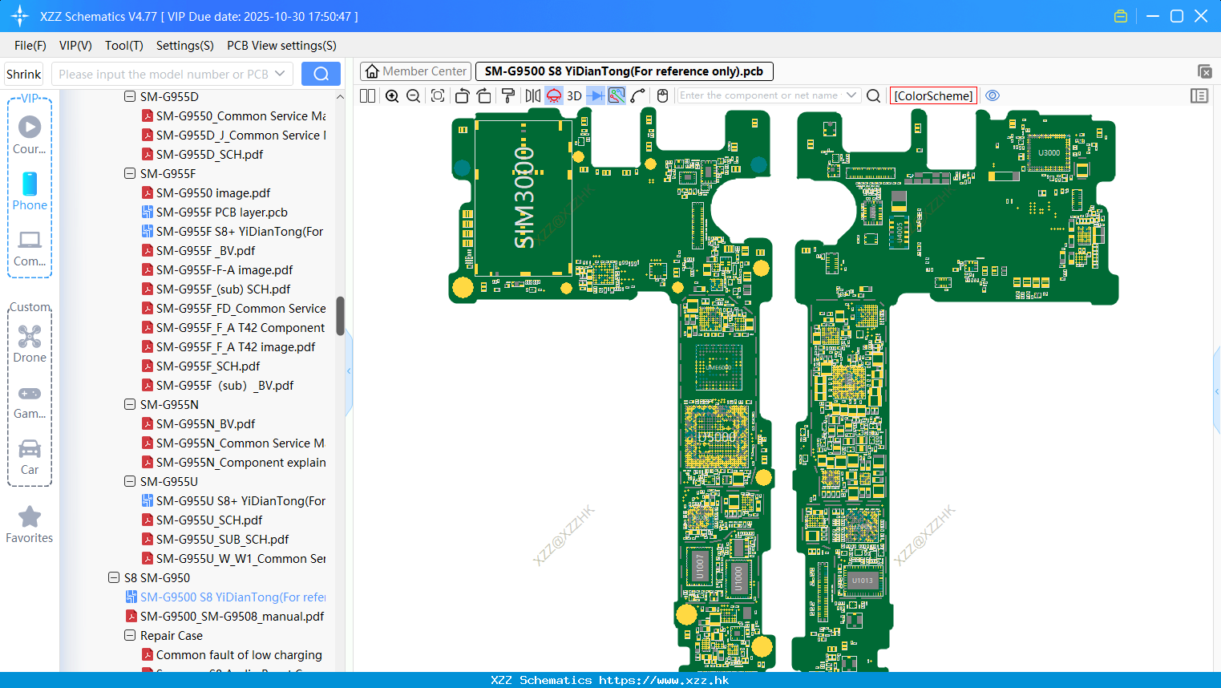Image resolution: width=1221 pixels, height=688 pixels.
Task: Open the component name dropdown arrow
Action: tap(851, 95)
